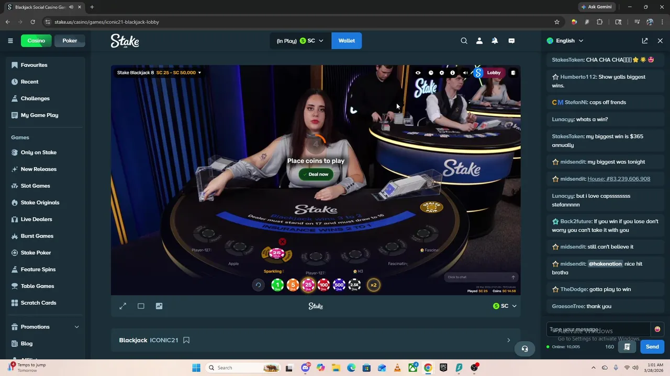The height and width of the screenshot is (376, 670).
Task: Go to Stake home logo
Action: tap(125, 41)
